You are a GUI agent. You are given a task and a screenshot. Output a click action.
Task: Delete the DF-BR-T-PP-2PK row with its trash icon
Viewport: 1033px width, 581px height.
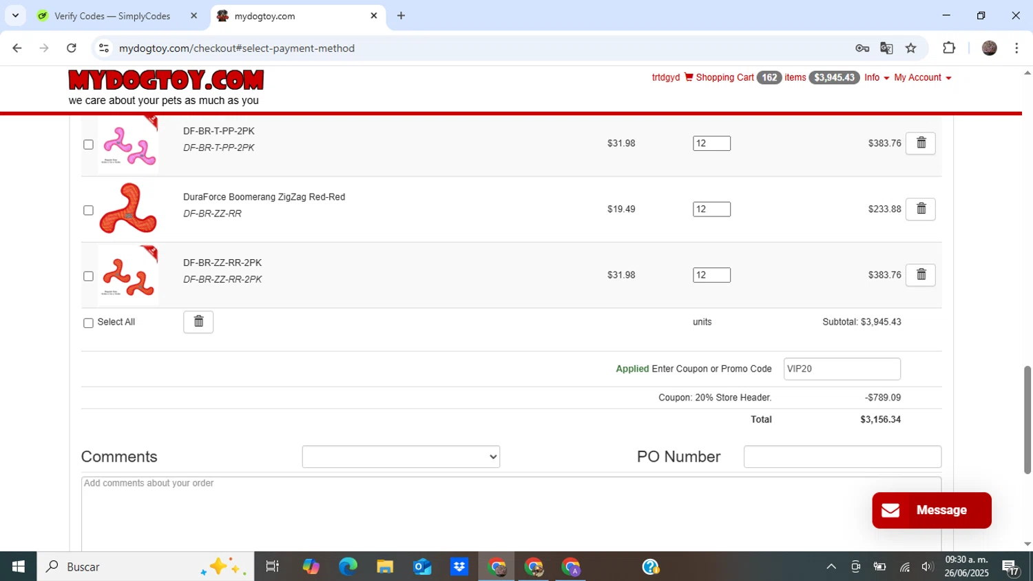920,143
